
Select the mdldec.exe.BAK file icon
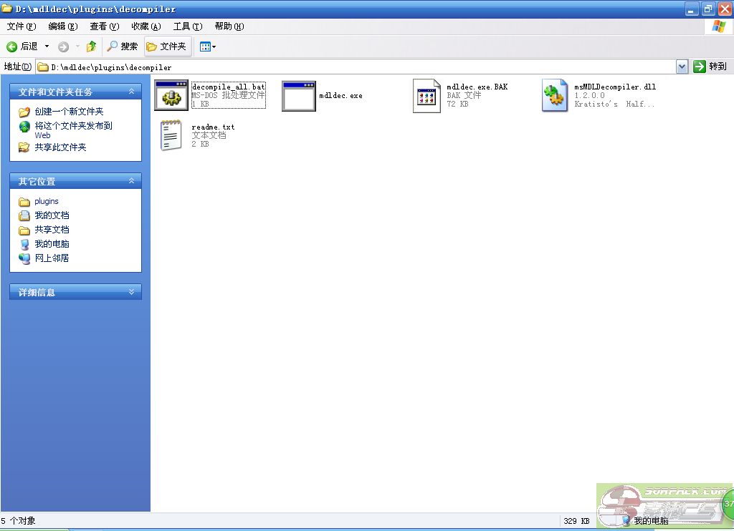(x=426, y=96)
